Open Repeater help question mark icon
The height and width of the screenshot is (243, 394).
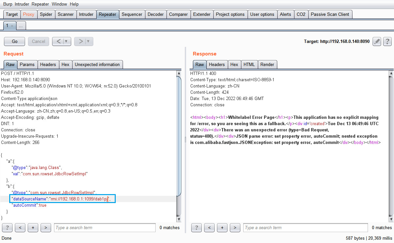click(387, 42)
